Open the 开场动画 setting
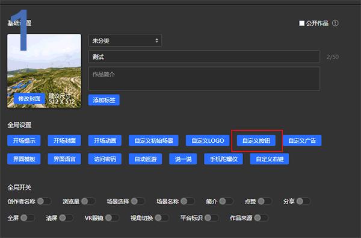Screen dimensions: 361x238 [105, 140]
